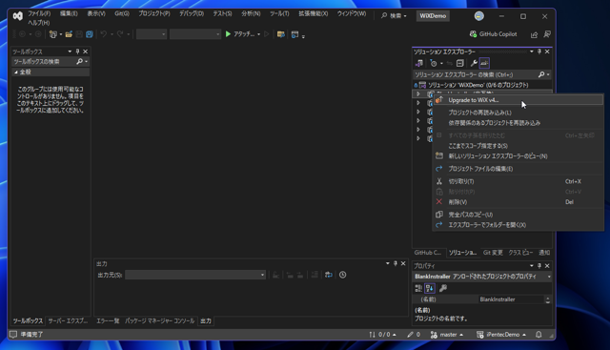Click the send feedback icon
This screenshot has width=610, height=350.
tap(547, 34)
